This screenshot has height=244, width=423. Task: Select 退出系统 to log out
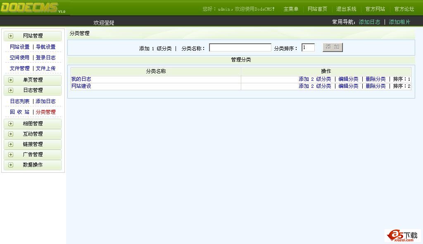[x=346, y=9]
